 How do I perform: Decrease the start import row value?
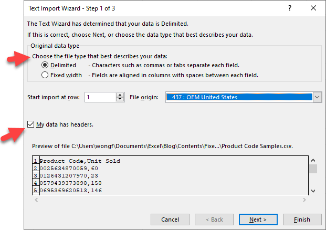point(120,100)
